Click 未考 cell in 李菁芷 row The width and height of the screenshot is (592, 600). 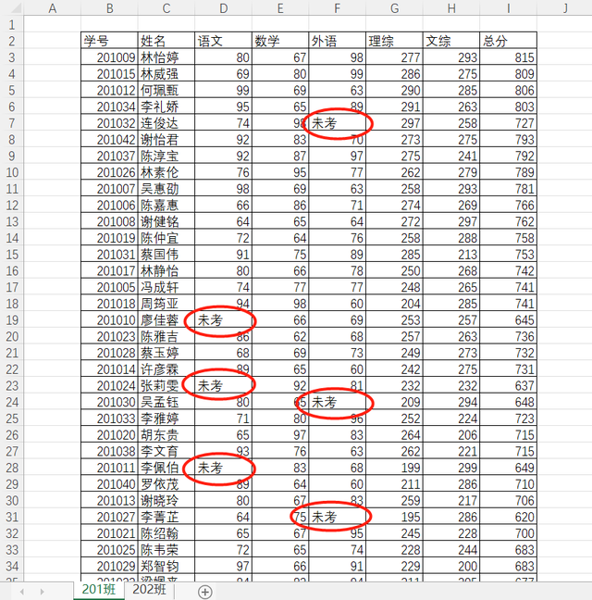pyautogui.click(x=337, y=517)
